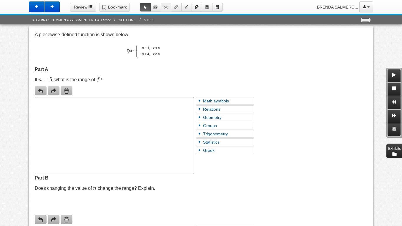The image size is (402, 226).
Task: Expand the Relations palette
Action: tap(225, 109)
